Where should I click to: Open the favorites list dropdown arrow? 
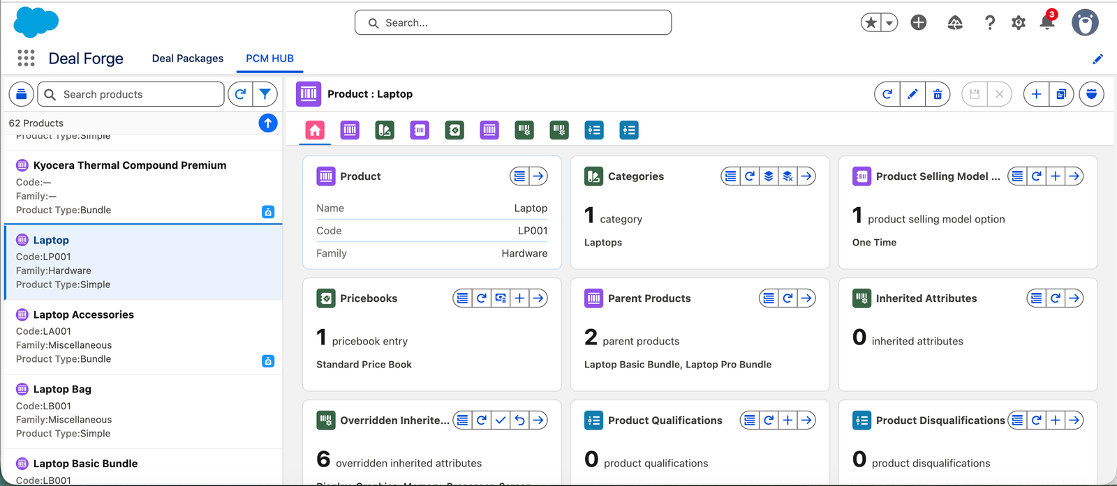[x=889, y=23]
